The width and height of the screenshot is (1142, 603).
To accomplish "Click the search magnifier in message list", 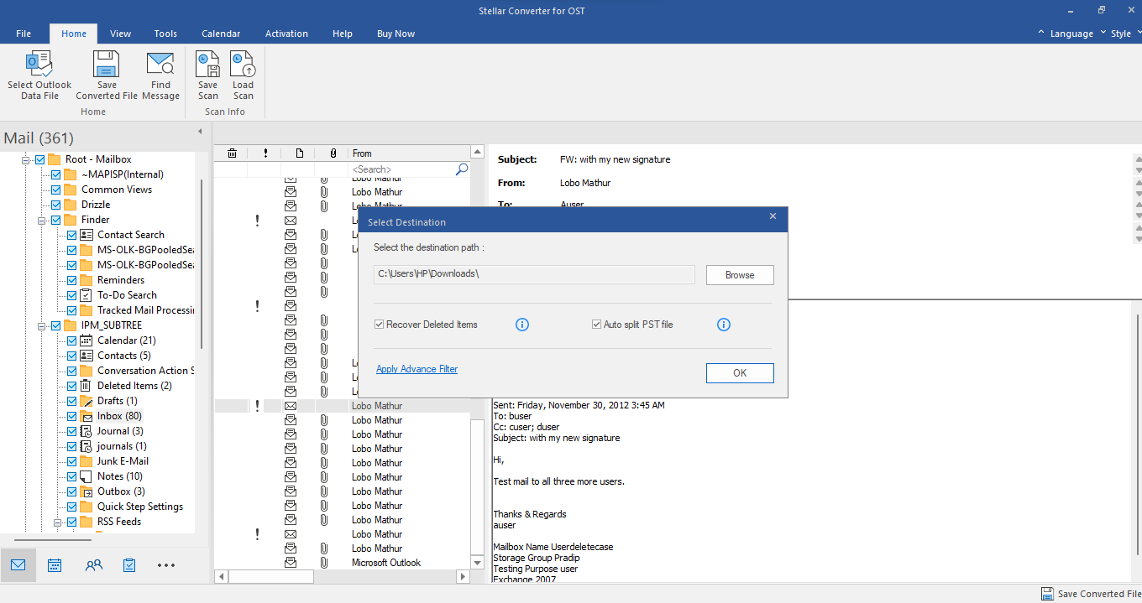I will [461, 169].
